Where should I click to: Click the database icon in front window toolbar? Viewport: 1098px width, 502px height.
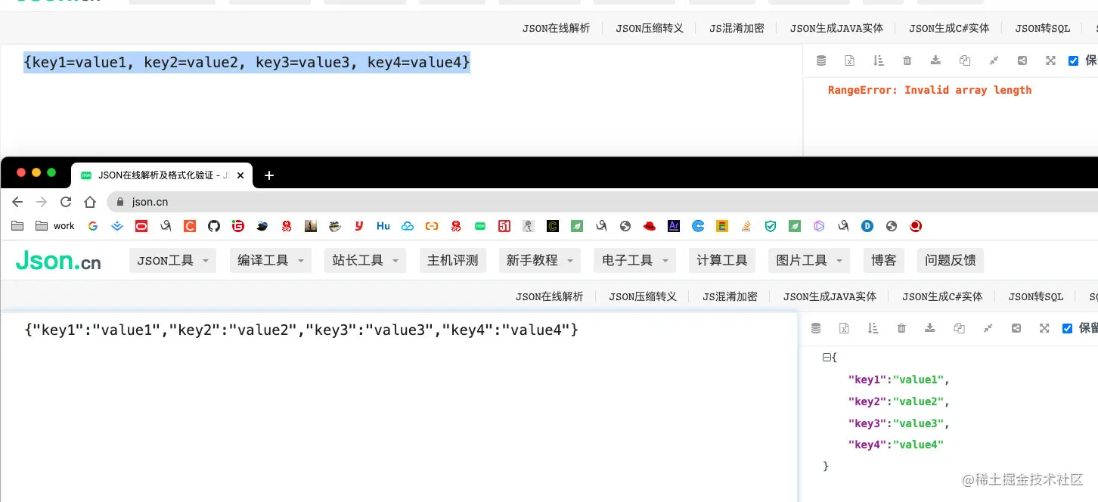(x=815, y=328)
